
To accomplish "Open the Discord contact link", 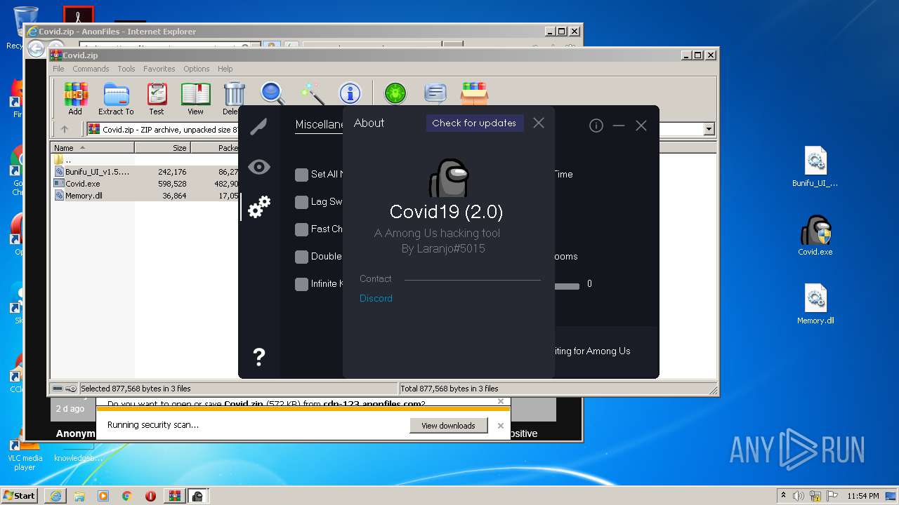I will pos(376,298).
